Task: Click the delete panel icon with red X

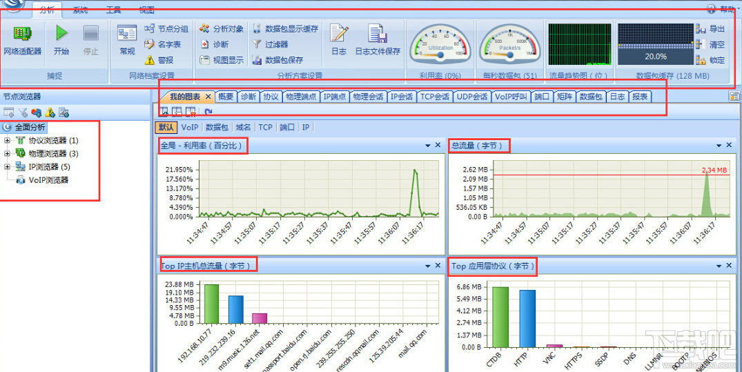Action: 191,112
